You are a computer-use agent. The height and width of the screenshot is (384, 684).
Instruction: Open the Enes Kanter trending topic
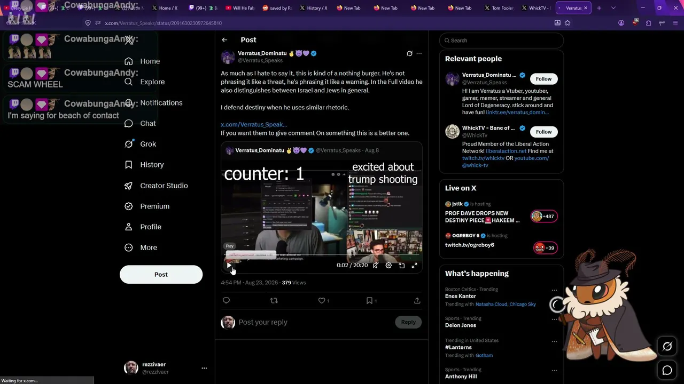point(461,296)
